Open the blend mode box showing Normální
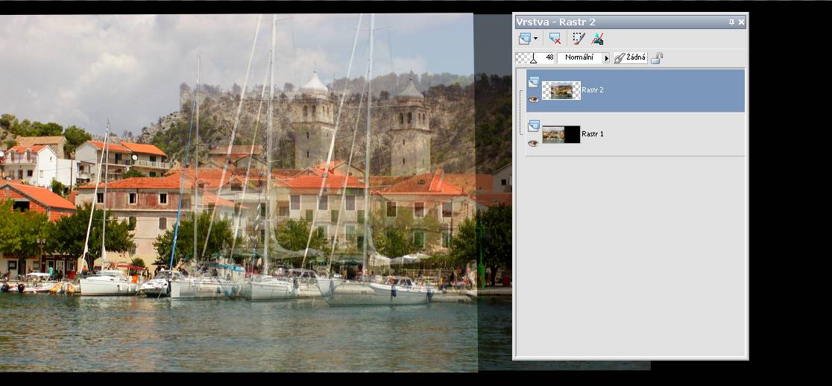832x386 pixels. click(x=579, y=58)
